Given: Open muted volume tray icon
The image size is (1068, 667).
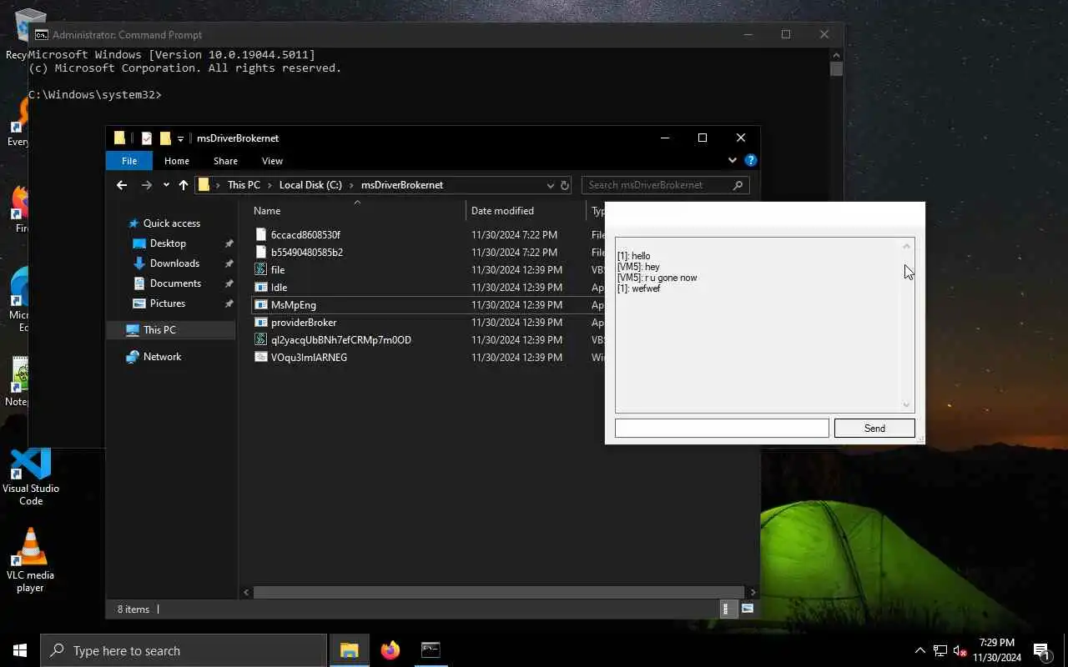Looking at the screenshot, I should tap(960, 650).
